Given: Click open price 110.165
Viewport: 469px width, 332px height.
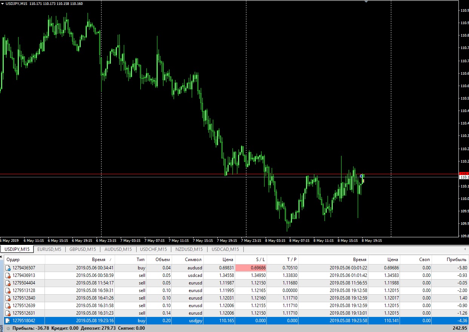Looking at the screenshot, I should coord(226,321).
